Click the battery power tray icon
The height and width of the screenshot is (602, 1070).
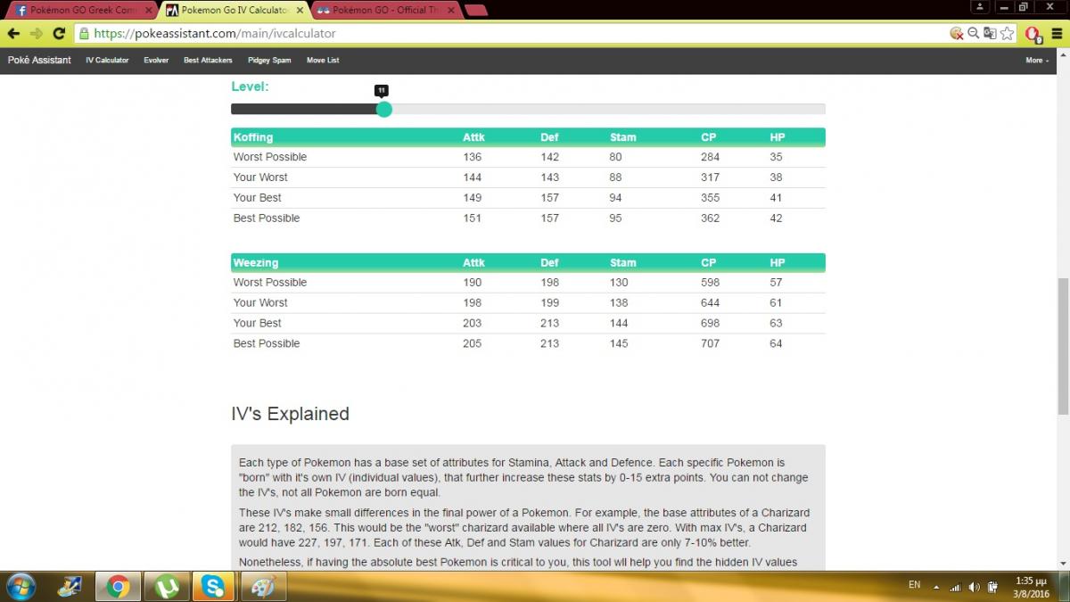(992, 587)
